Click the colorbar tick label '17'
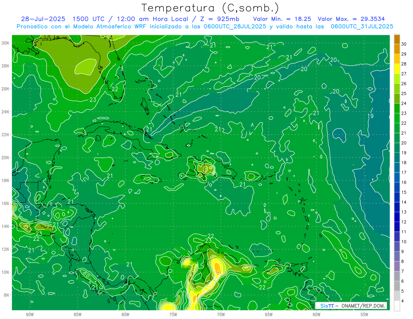The width and height of the screenshot is (413, 319). [x=404, y=172]
